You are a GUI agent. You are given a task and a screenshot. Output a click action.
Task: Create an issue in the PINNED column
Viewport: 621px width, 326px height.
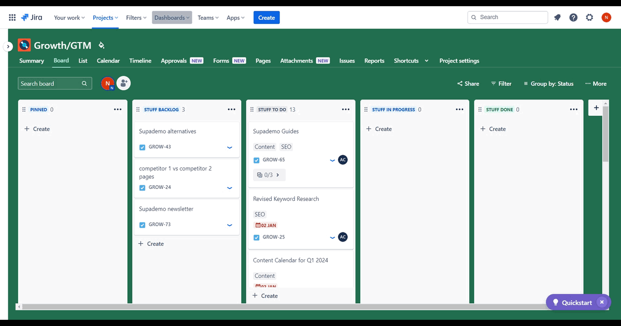[x=37, y=129]
